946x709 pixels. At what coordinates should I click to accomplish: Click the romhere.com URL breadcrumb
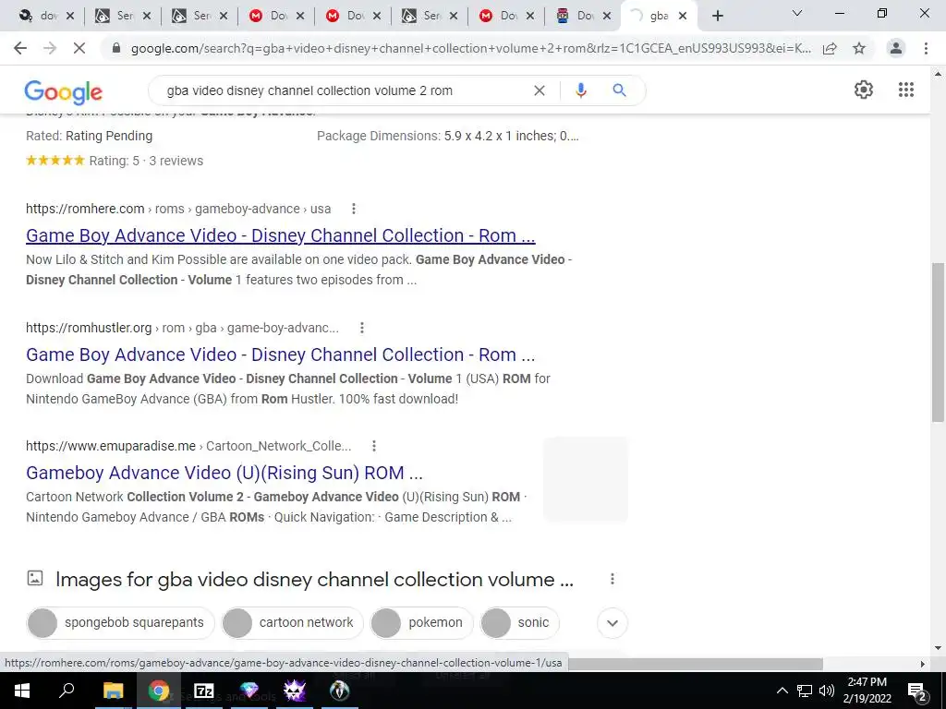[x=178, y=209]
